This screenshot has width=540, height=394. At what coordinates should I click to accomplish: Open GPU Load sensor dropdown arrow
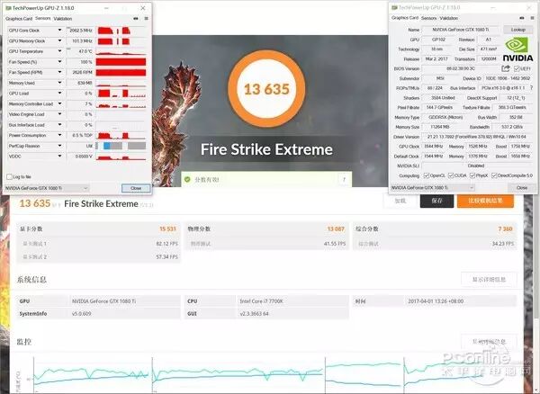(59, 94)
